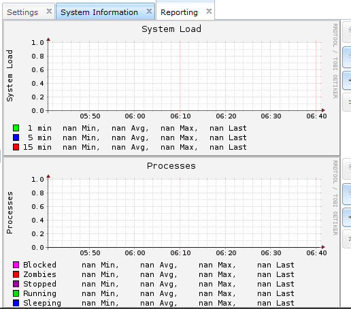Screen dimensions: 351x309
Task: Click 05:50 on the System Load time axis
Action: click(90, 116)
